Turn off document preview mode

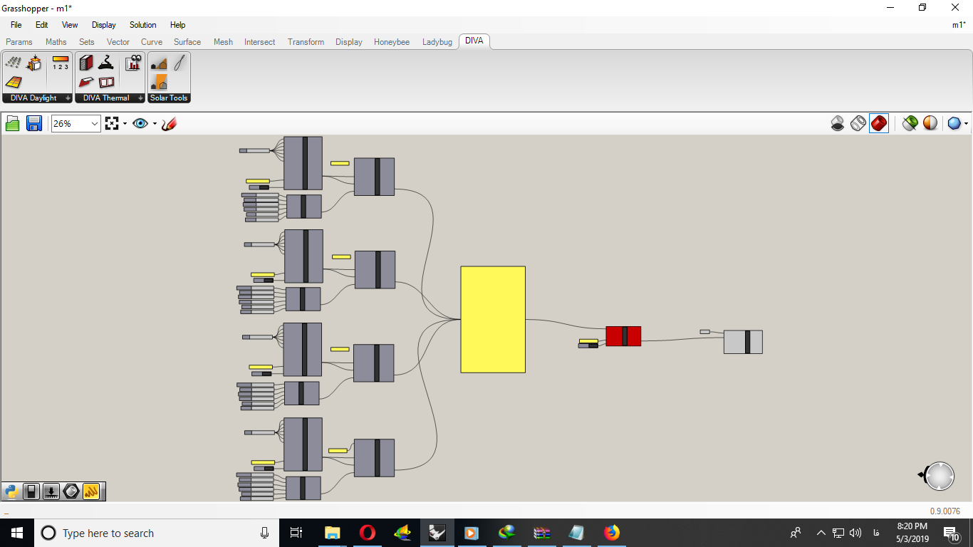[x=838, y=123]
